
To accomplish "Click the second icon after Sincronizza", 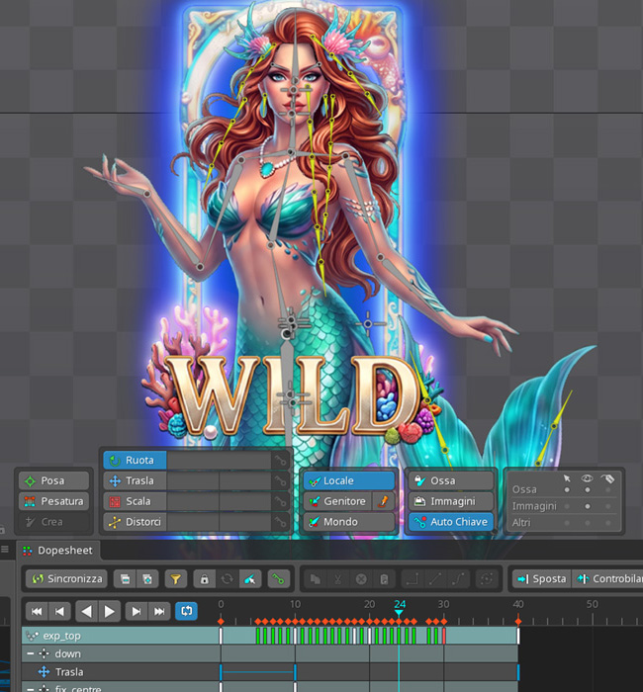I will 147,578.
